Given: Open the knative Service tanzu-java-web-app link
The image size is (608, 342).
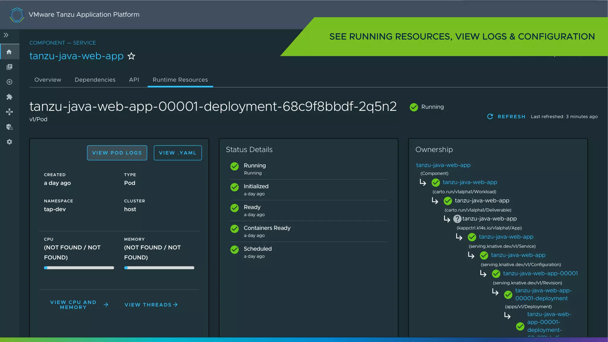Looking at the screenshot, I should click(x=506, y=237).
